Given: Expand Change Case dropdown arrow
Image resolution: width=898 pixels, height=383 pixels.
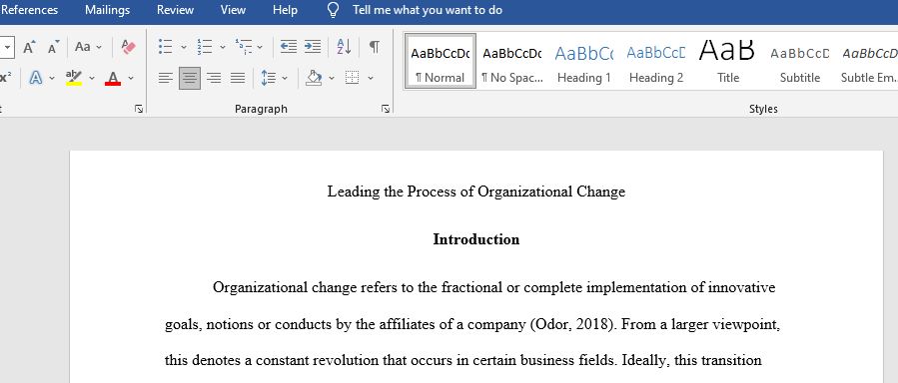Looking at the screenshot, I should 99,48.
